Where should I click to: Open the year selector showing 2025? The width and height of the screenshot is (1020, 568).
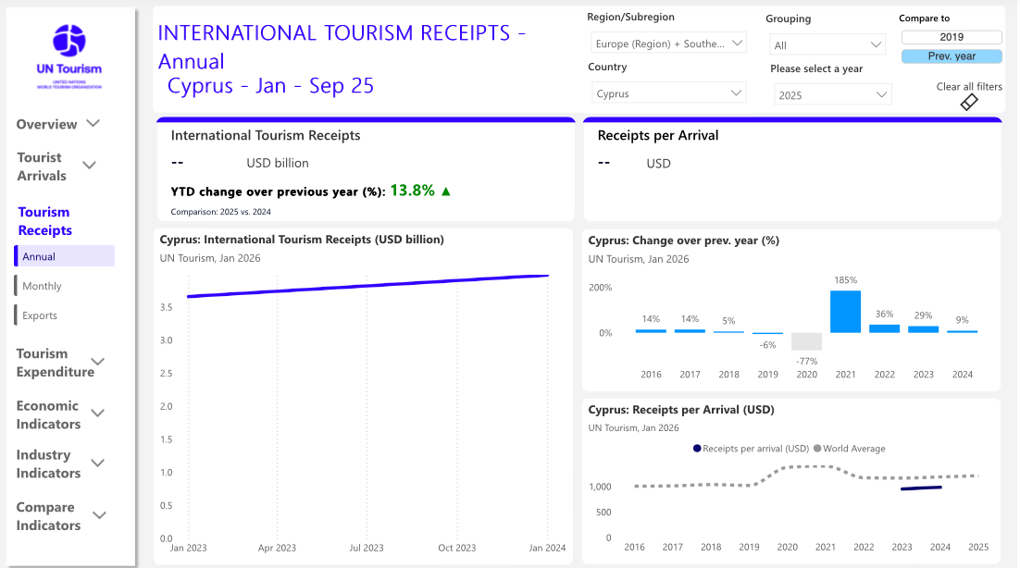[832, 95]
